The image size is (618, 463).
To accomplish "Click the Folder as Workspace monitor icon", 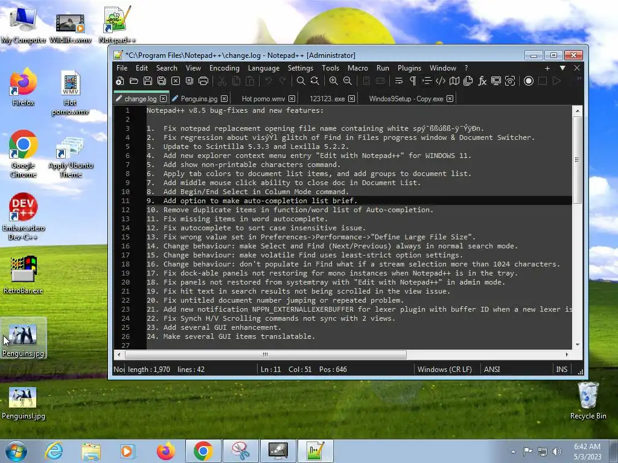I will (496, 81).
